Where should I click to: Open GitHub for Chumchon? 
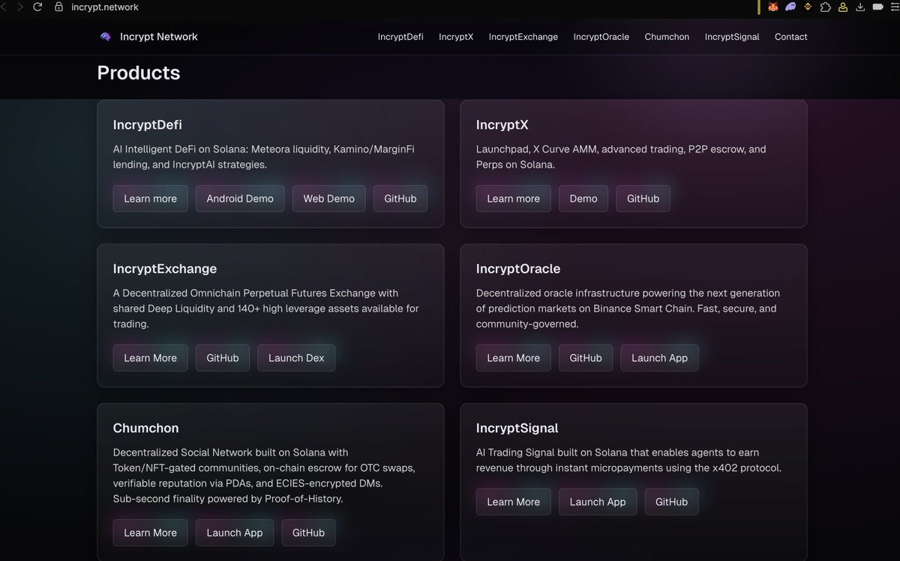(308, 533)
